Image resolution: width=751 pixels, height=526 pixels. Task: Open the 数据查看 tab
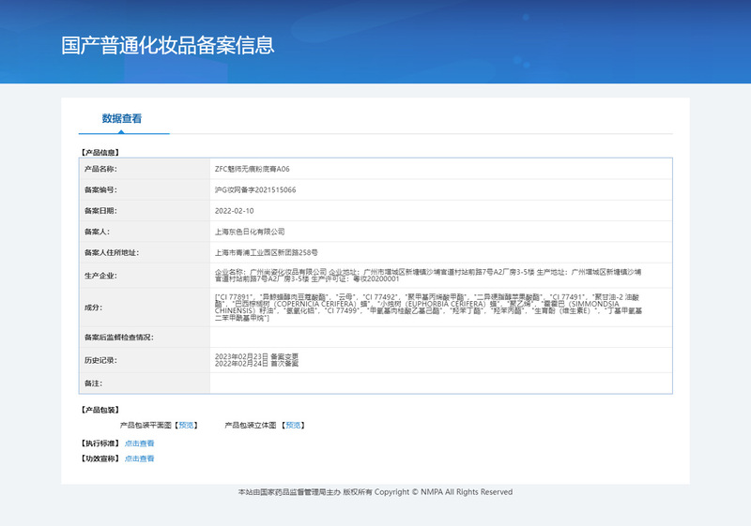tap(122, 118)
